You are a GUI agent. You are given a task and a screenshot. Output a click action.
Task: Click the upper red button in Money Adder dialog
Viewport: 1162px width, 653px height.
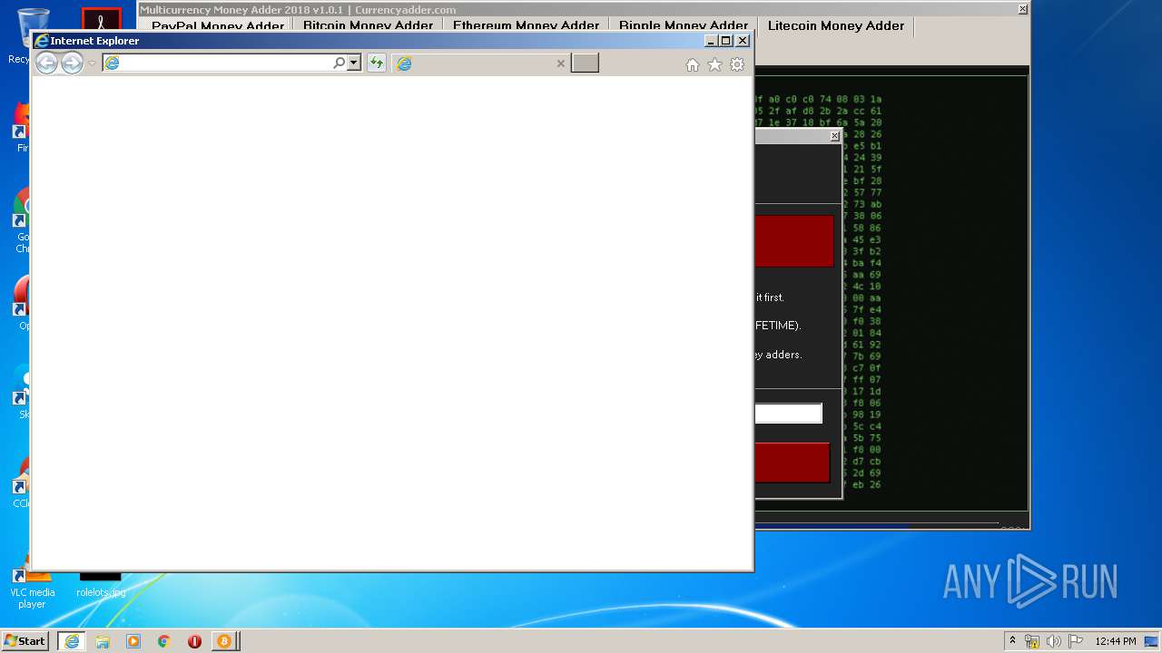pos(794,240)
